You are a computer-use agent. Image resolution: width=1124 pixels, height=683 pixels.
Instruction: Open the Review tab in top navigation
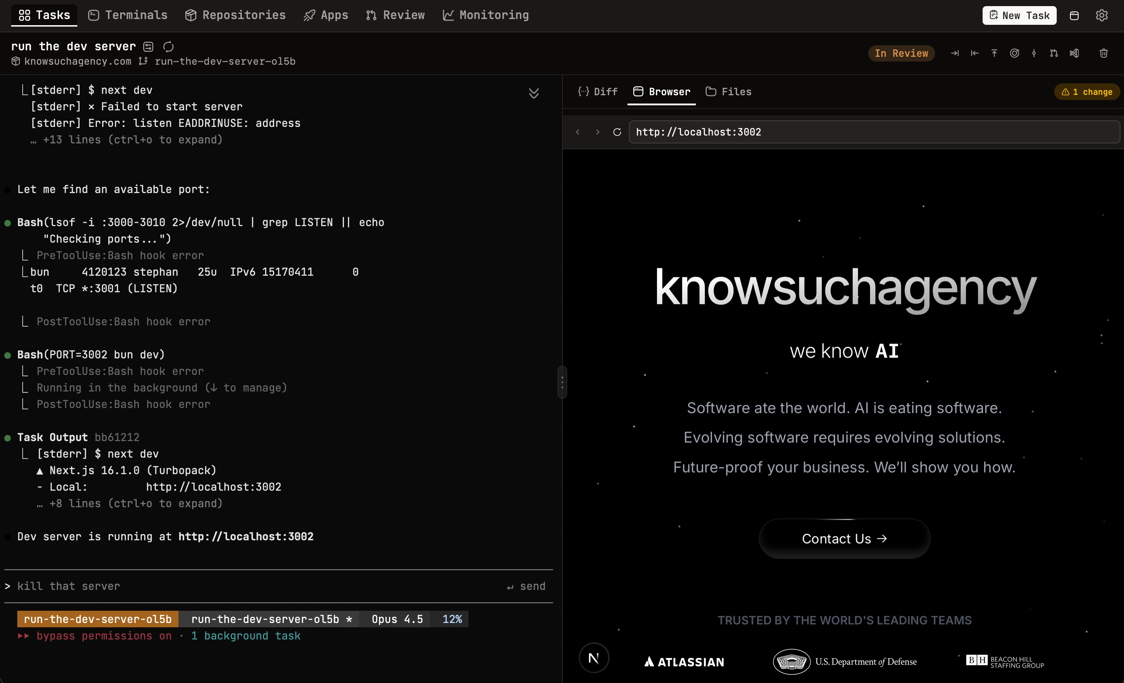click(x=395, y=15)
